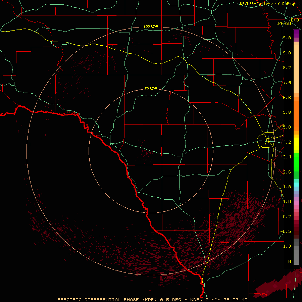Click the 4.2 scale value
The image size is (302, 302).
pyautogui.click(x=287, y=142)
